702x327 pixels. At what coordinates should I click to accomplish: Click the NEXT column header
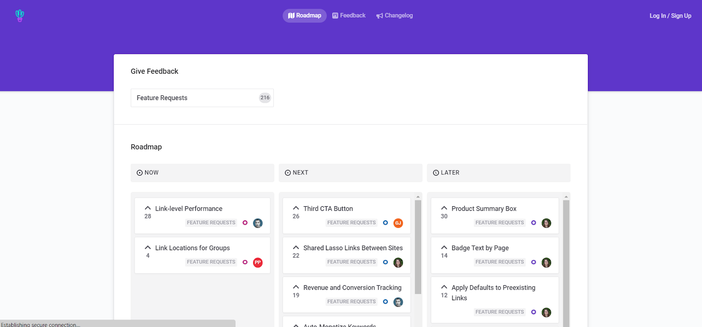[x=351, y=173]
